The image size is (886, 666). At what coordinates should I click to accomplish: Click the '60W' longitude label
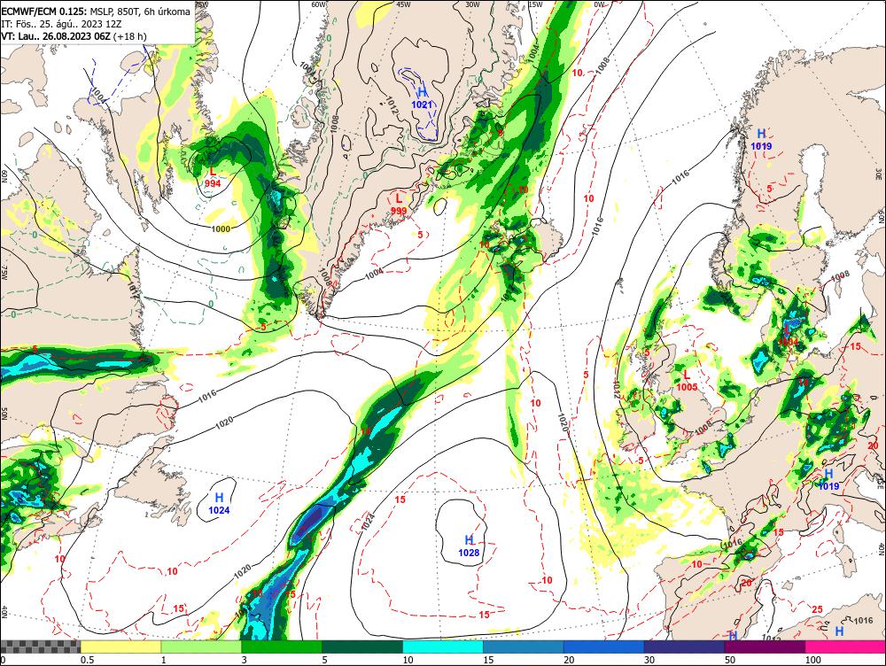pyautogui.click(x=319, y=4)
